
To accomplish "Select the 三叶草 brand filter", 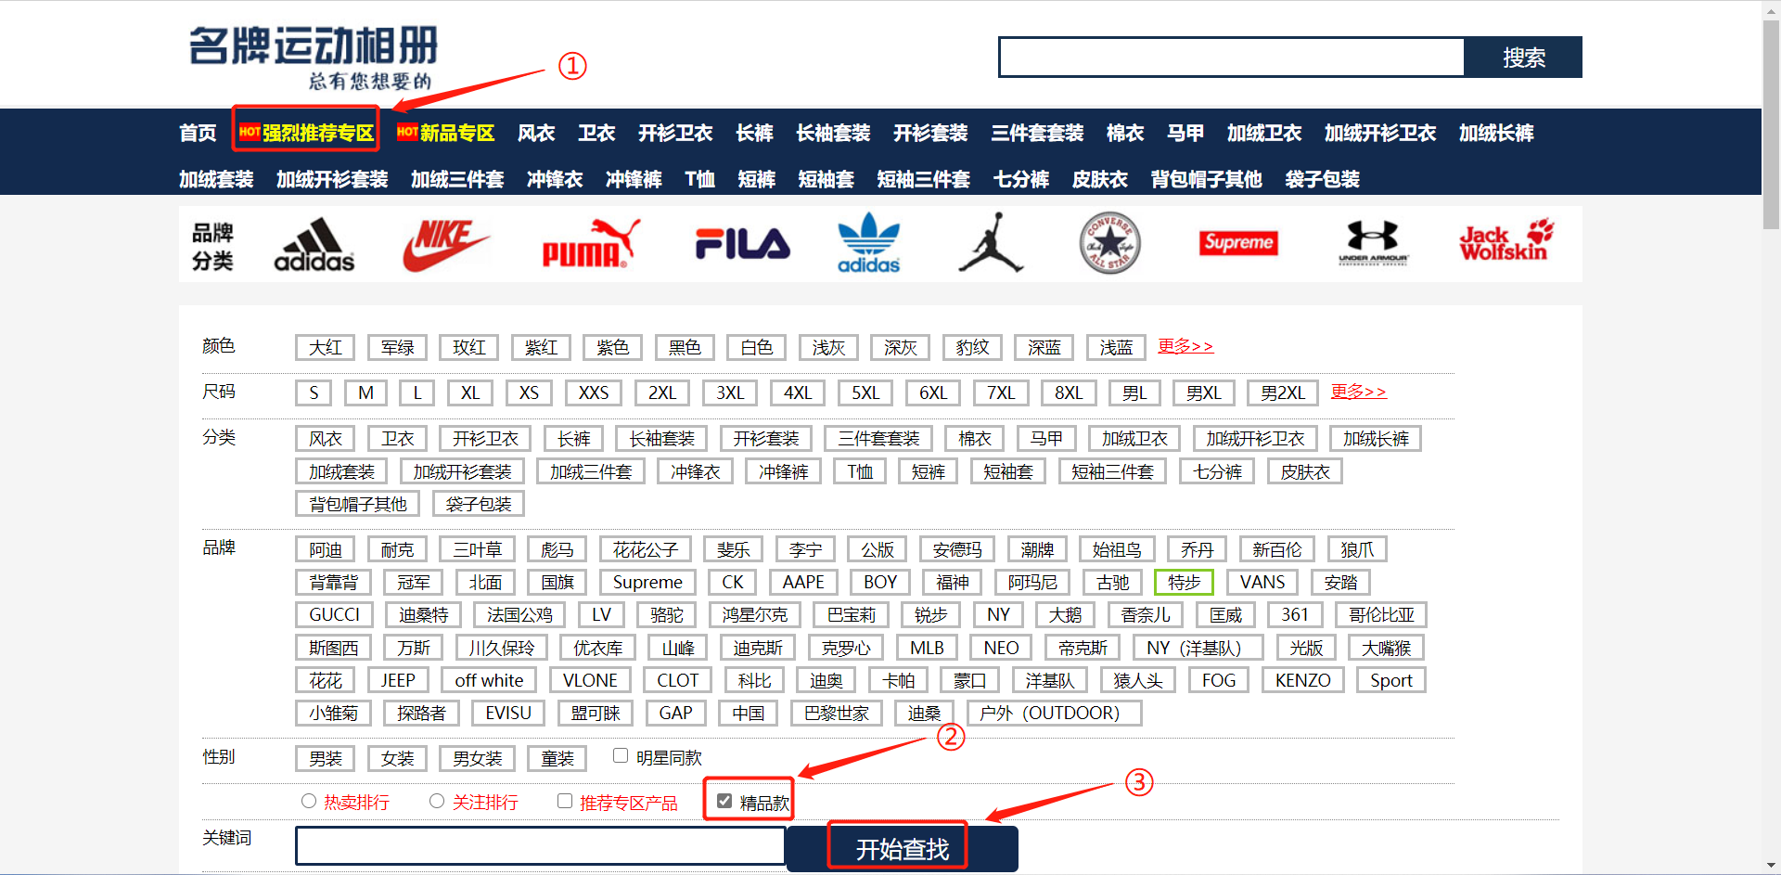I will 477,549.
